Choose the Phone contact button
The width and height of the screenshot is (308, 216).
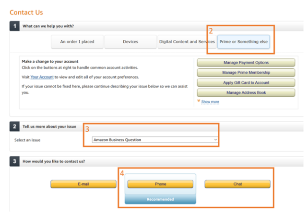click(x=160, y=184)
